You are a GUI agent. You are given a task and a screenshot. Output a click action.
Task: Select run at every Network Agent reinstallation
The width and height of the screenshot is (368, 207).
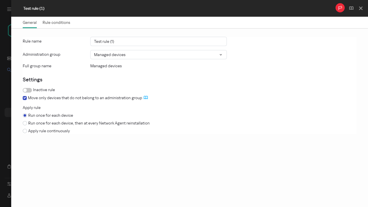pos(25,123)
